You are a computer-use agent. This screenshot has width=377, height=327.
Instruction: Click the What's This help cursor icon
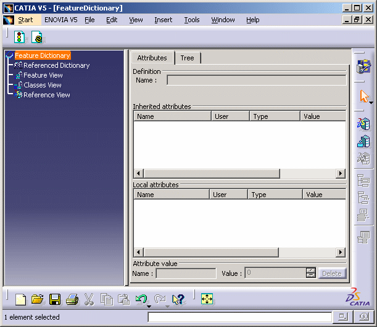click(178, 299)
